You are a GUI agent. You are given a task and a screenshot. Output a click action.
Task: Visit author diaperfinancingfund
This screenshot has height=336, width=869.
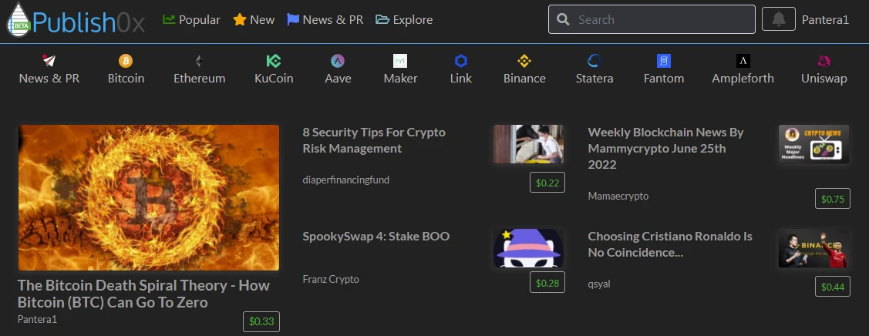click(345, 180)
